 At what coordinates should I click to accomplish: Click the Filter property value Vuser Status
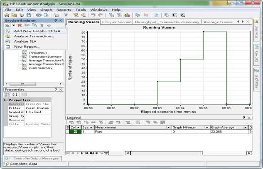(x=38, y=108)
